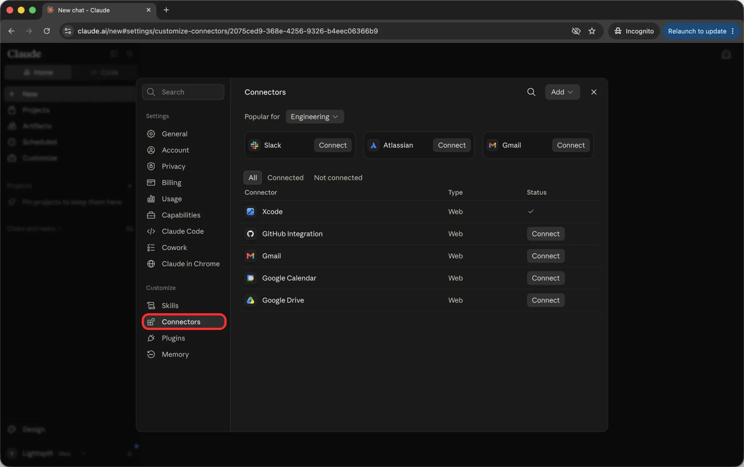Connect the GitHub Integration row

point(546,234)
